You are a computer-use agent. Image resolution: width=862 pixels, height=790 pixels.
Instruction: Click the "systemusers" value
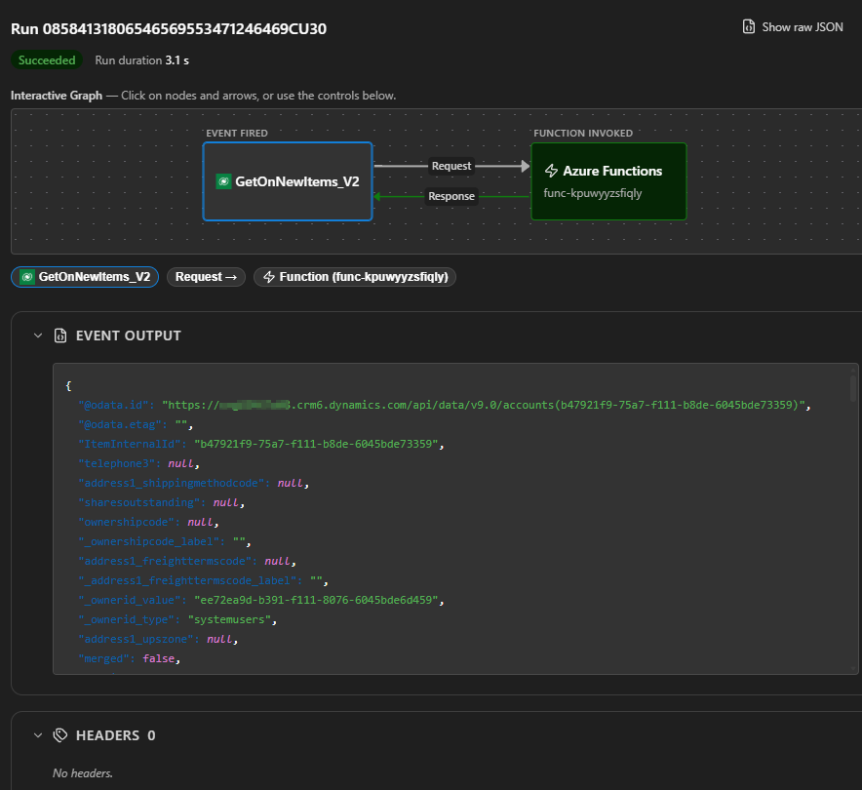point(230,619)
